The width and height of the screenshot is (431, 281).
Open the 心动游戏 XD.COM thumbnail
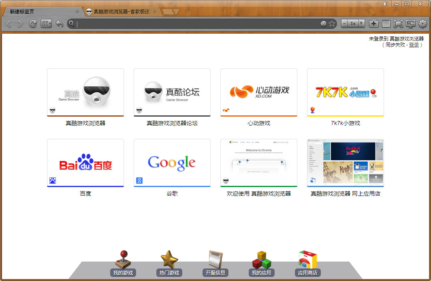click(259, 92)
